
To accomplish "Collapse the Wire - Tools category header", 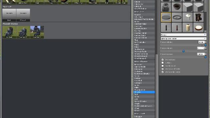I will pyautogui.click(x=144, y=114).
